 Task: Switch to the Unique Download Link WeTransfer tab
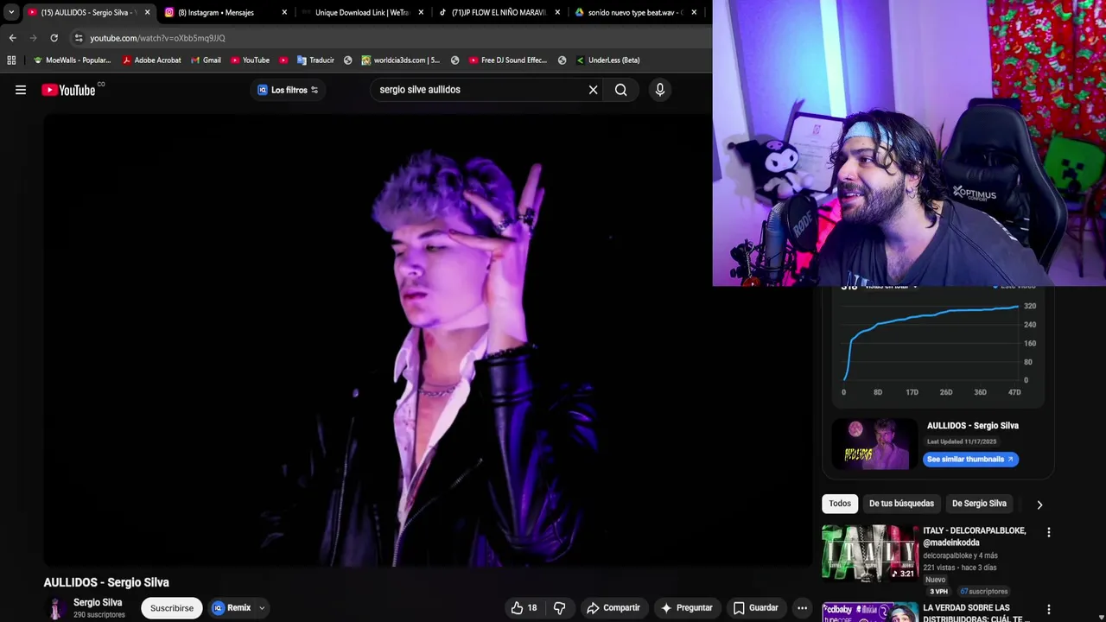(361, 12)
